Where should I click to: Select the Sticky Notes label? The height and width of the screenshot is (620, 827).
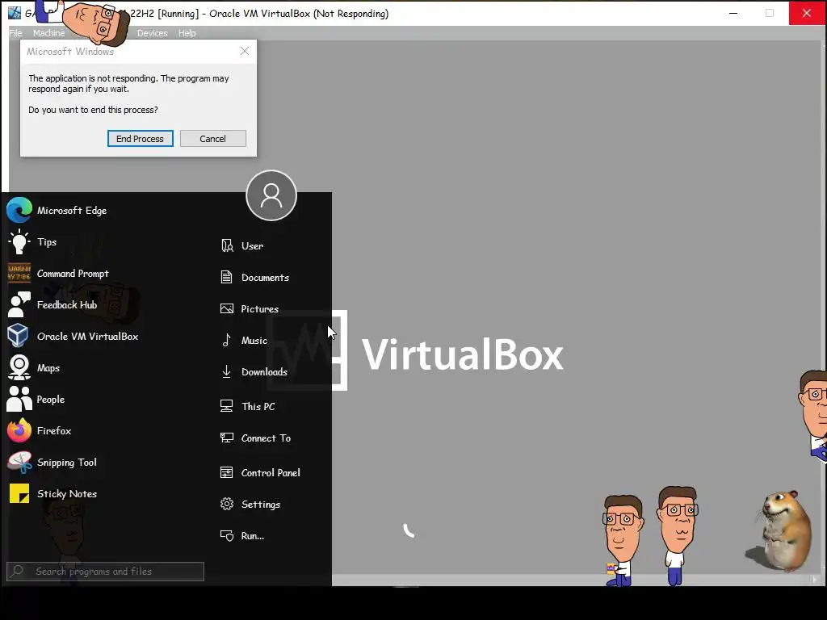tap(67, 494)
